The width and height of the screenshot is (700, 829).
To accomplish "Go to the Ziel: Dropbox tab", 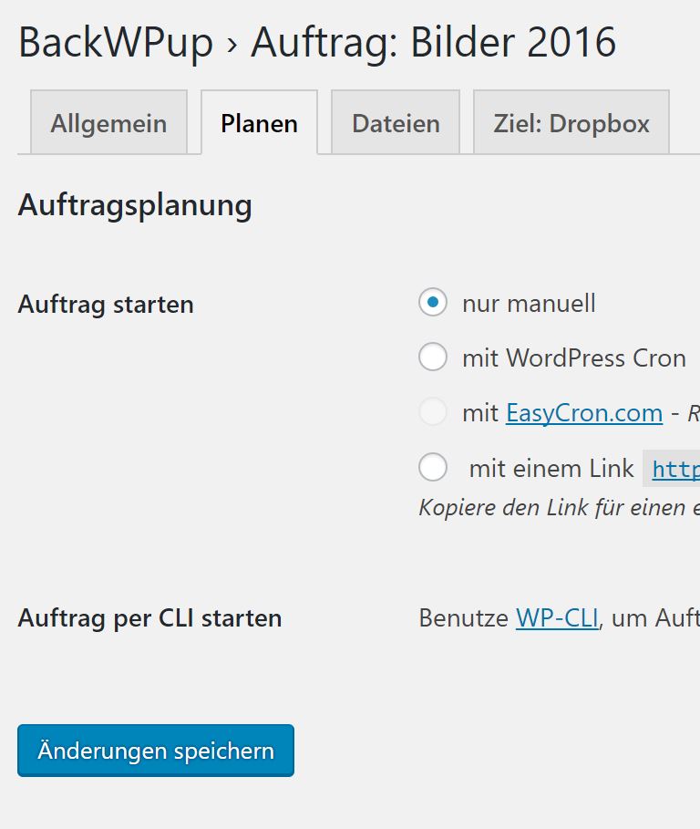I will (x=571, y=123).
